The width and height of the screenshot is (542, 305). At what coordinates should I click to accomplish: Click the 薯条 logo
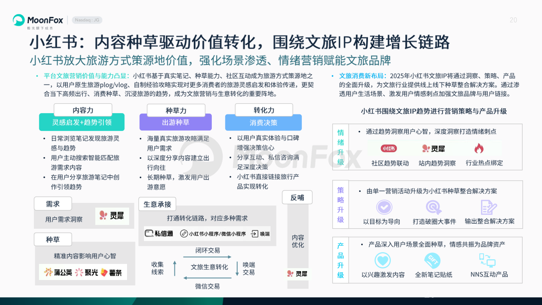[111, 272]
